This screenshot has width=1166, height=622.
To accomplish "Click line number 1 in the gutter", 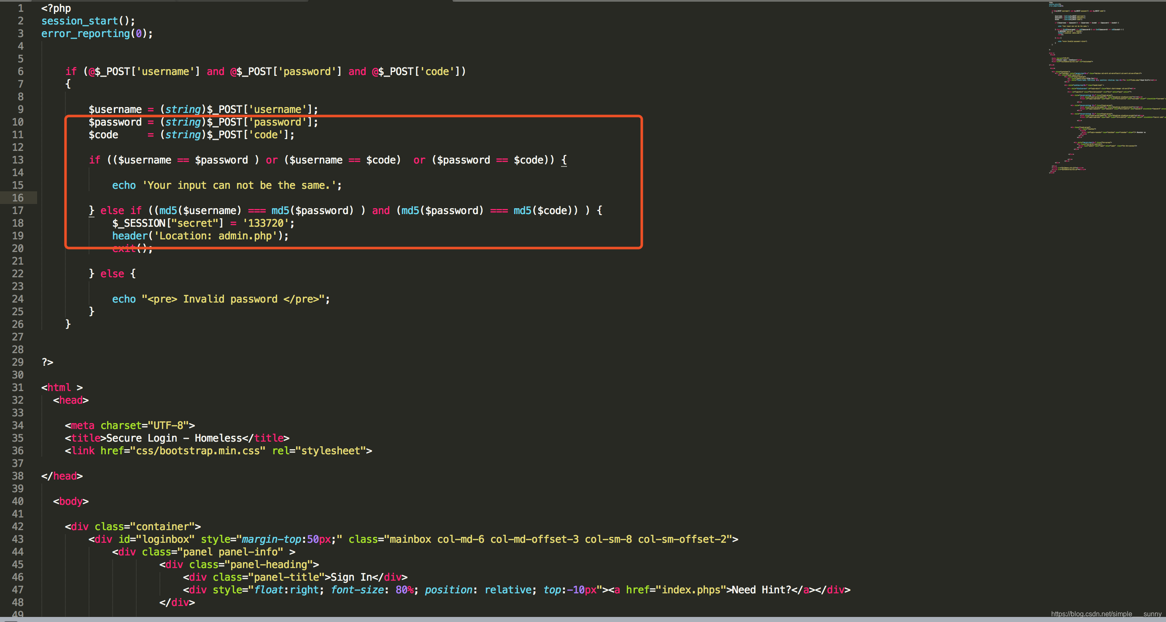I will (x=20, y=8).
